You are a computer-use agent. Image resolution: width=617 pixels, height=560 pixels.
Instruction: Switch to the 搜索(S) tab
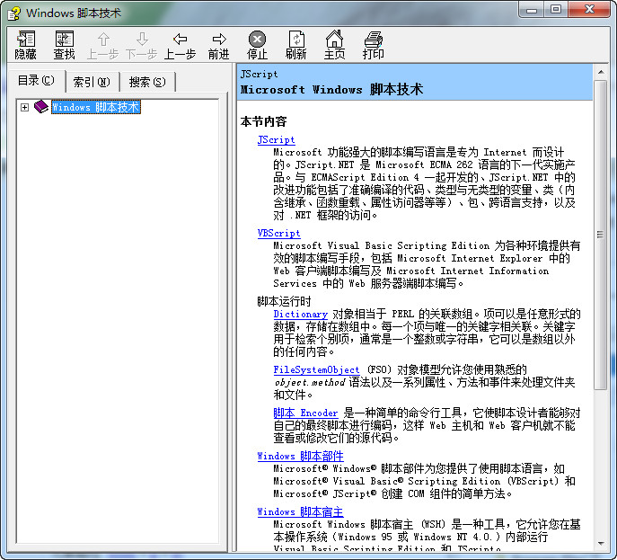(147, 82)
